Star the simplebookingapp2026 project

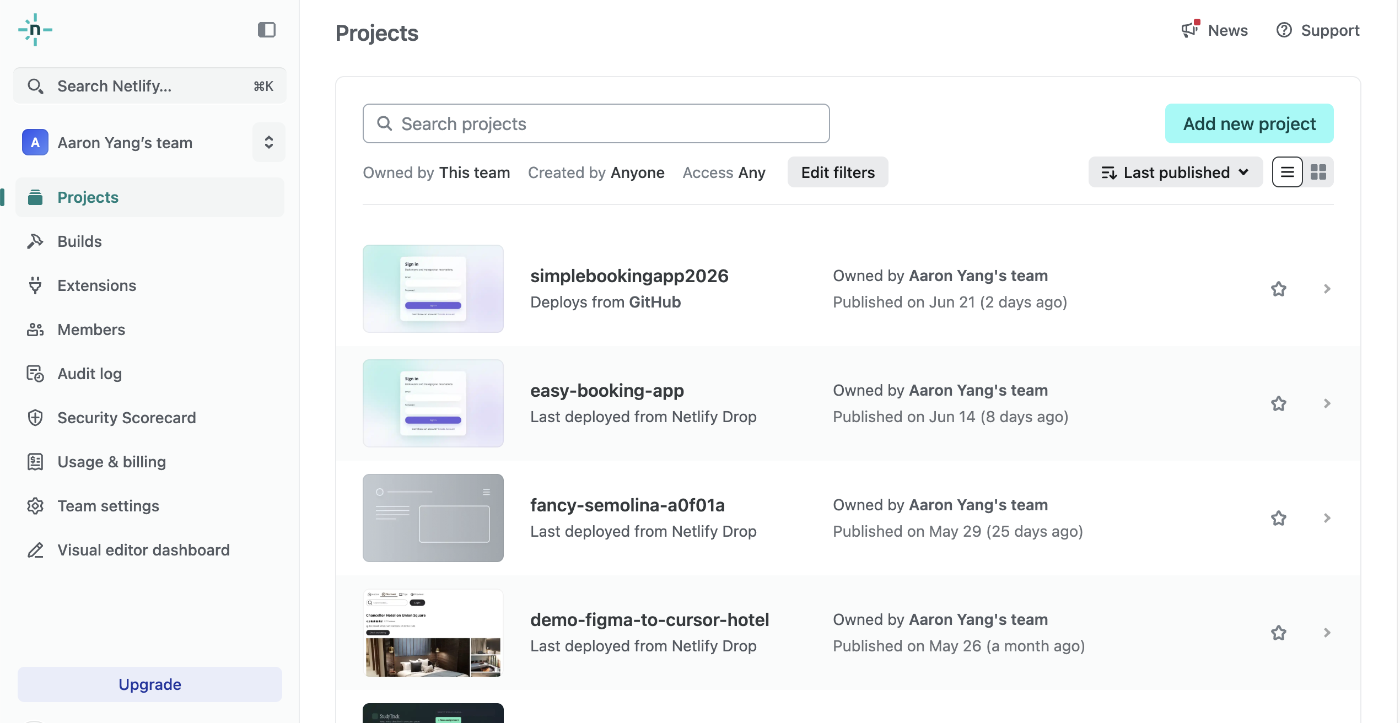(x=1279, y=289)
